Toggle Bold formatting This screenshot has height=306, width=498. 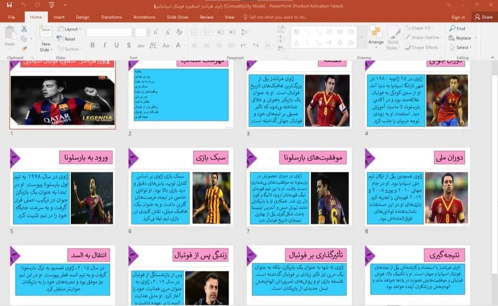pyautogui.click(x=93, y=45)
